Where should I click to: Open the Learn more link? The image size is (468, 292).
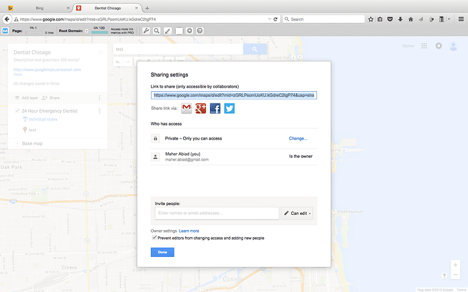pyautogui.click(x=189, y=231)
